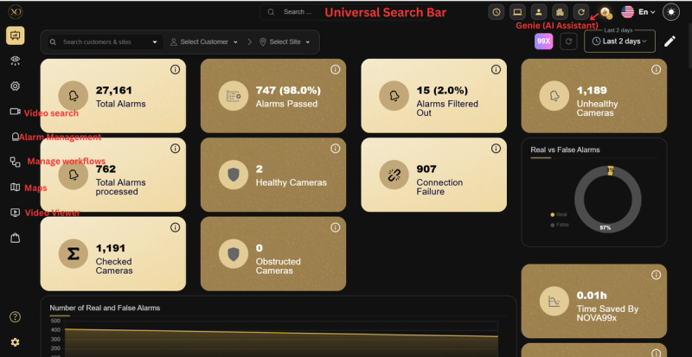Viewport: 692px width, 357px height.
Task: Click the 27,161 Total Alarms value
Action: point(114,91)
